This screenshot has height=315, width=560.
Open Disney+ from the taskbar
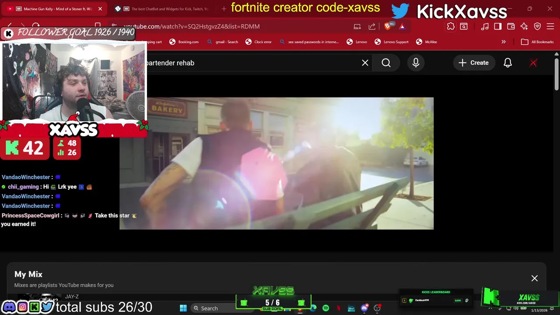click(x=351, y=308)
